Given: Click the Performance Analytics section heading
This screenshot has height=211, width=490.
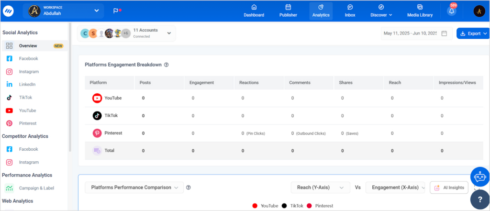Looking at the screenshot, I should click(27, 175).
